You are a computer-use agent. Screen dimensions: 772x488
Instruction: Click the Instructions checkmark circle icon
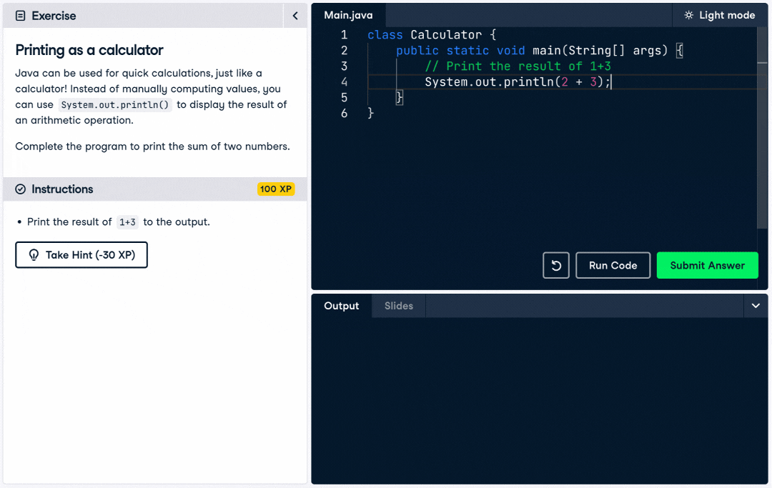click(x=20, y=189)
